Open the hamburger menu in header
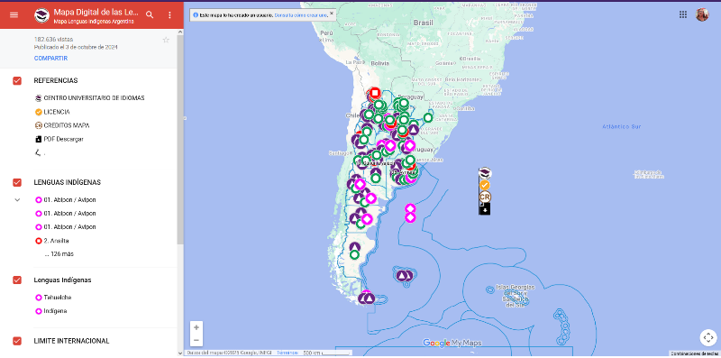Screen dimensions: 721x358 [x=14, y=14]
